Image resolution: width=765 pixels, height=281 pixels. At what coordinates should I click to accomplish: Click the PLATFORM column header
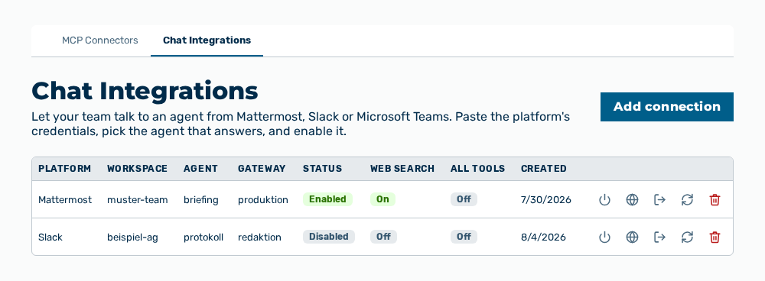pos(64,169)
